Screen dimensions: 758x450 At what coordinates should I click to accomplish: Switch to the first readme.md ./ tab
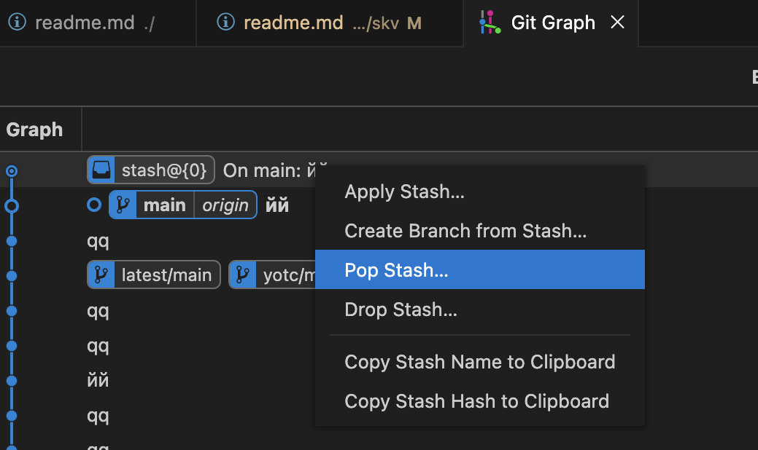pos(95,23)
